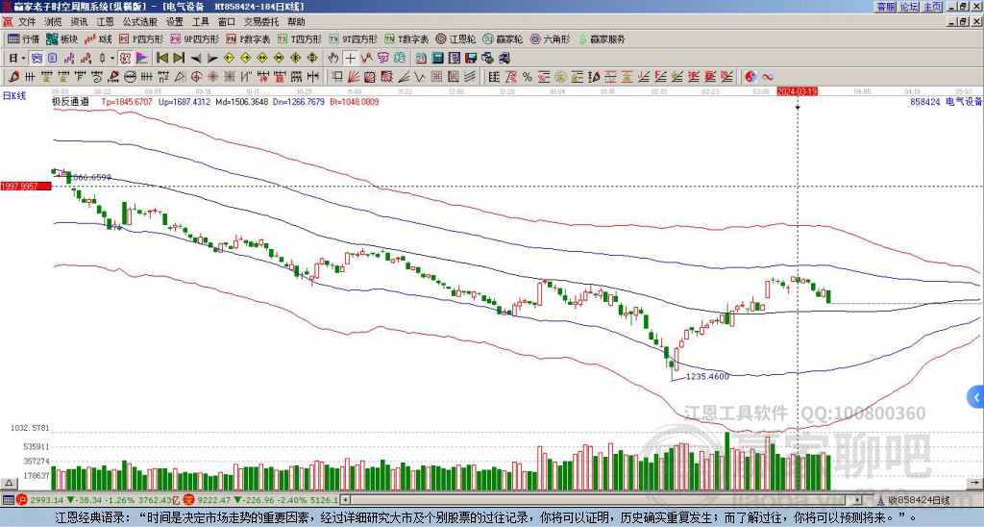Screen dimensions: 984x527
Task: Open the 9T四方形 tool
Action: point(353,39)
